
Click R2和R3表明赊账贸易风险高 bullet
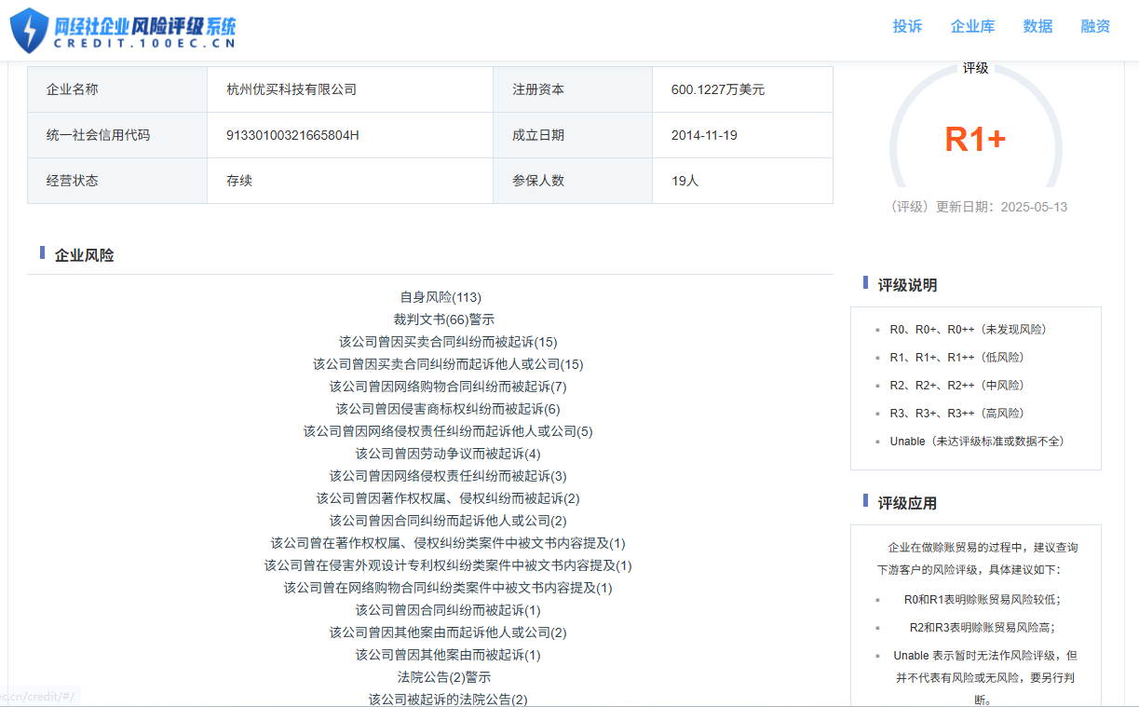point(983,628)
